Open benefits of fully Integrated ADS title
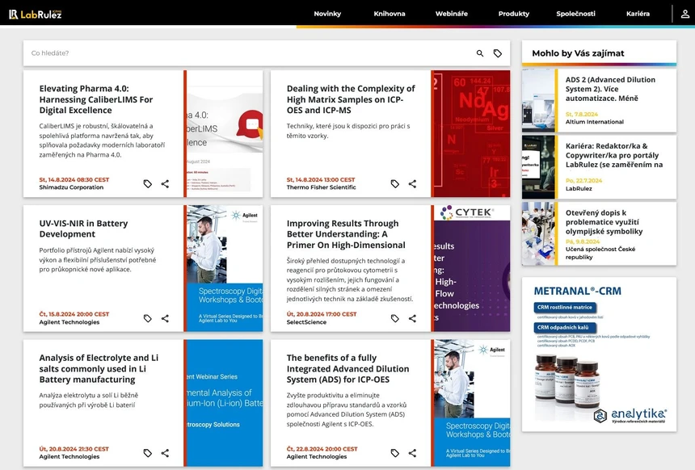 pos(347,368)
